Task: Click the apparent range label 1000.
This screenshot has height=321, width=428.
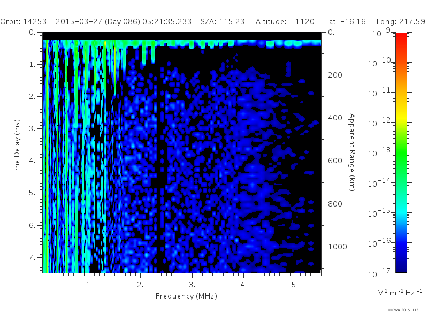Action: pyautogui.click(x=339, y=247)
